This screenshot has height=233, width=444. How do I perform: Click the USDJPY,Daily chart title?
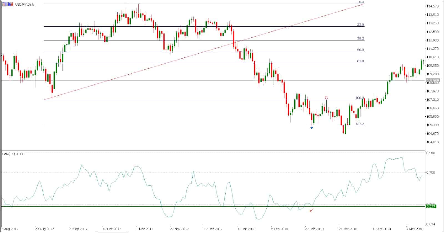click(24, 4)
